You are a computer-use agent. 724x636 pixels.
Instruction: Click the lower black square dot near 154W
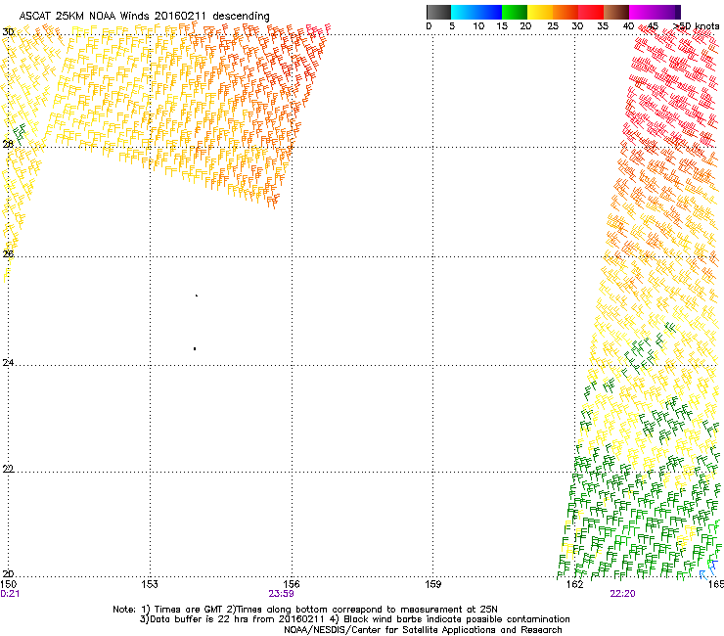pos(195,348)
